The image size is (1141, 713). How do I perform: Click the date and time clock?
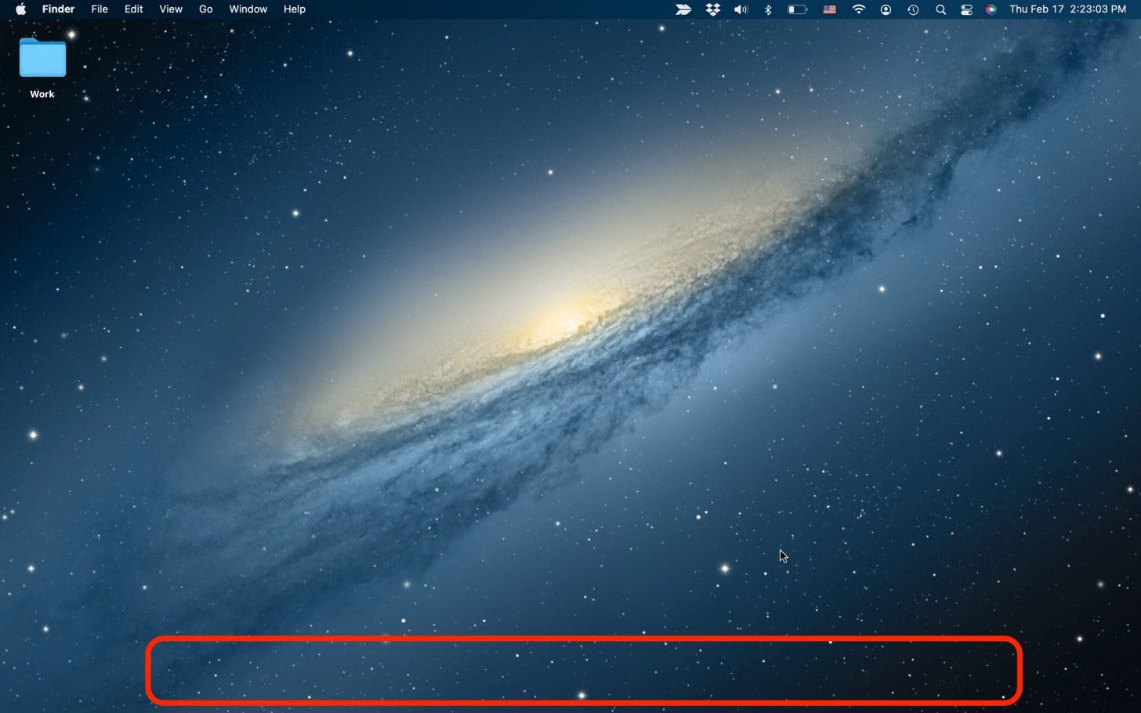pos(1067,9)
